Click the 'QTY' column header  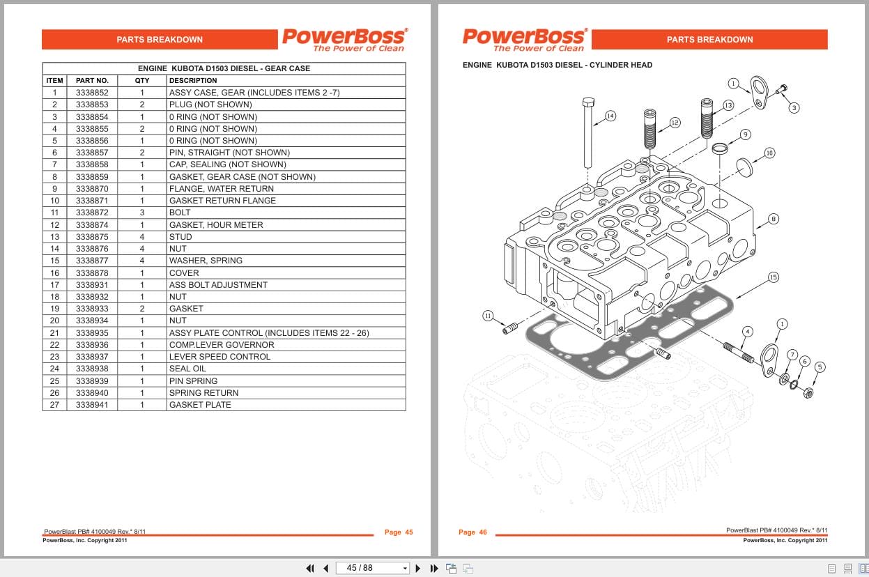click(142, 81)
